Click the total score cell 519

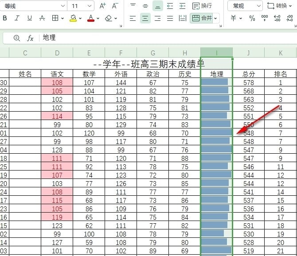249,251
